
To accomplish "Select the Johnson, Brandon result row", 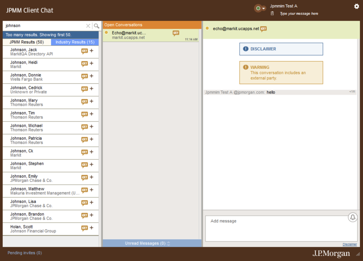I will [x=51, y=216].
